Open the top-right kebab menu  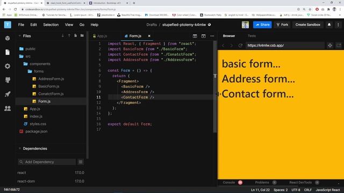coord(338,25)
